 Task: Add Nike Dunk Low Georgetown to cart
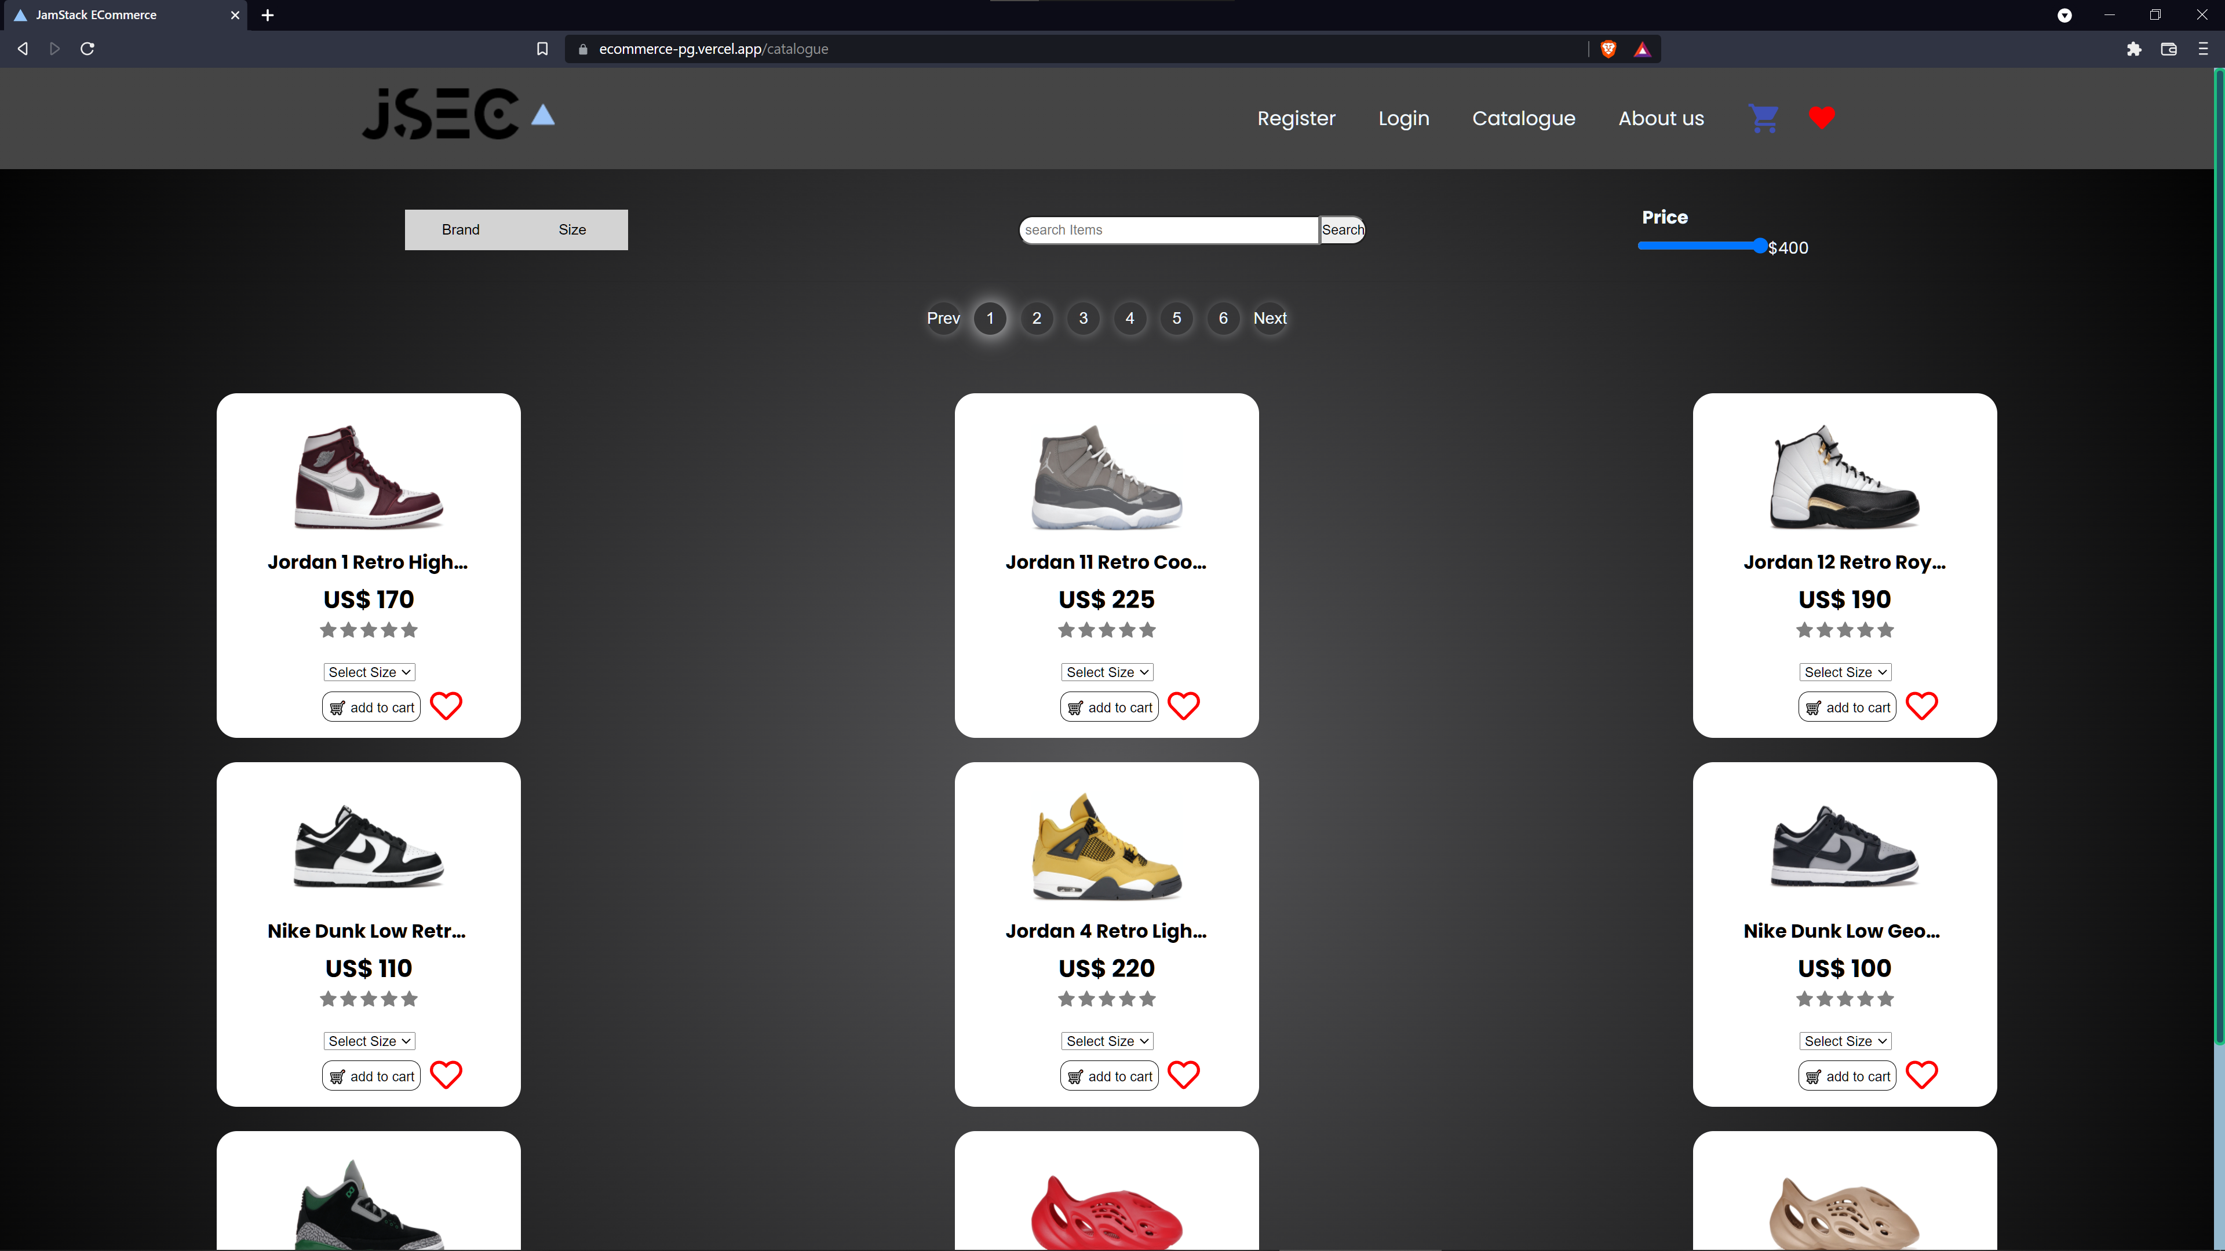pos(1848,1076)
